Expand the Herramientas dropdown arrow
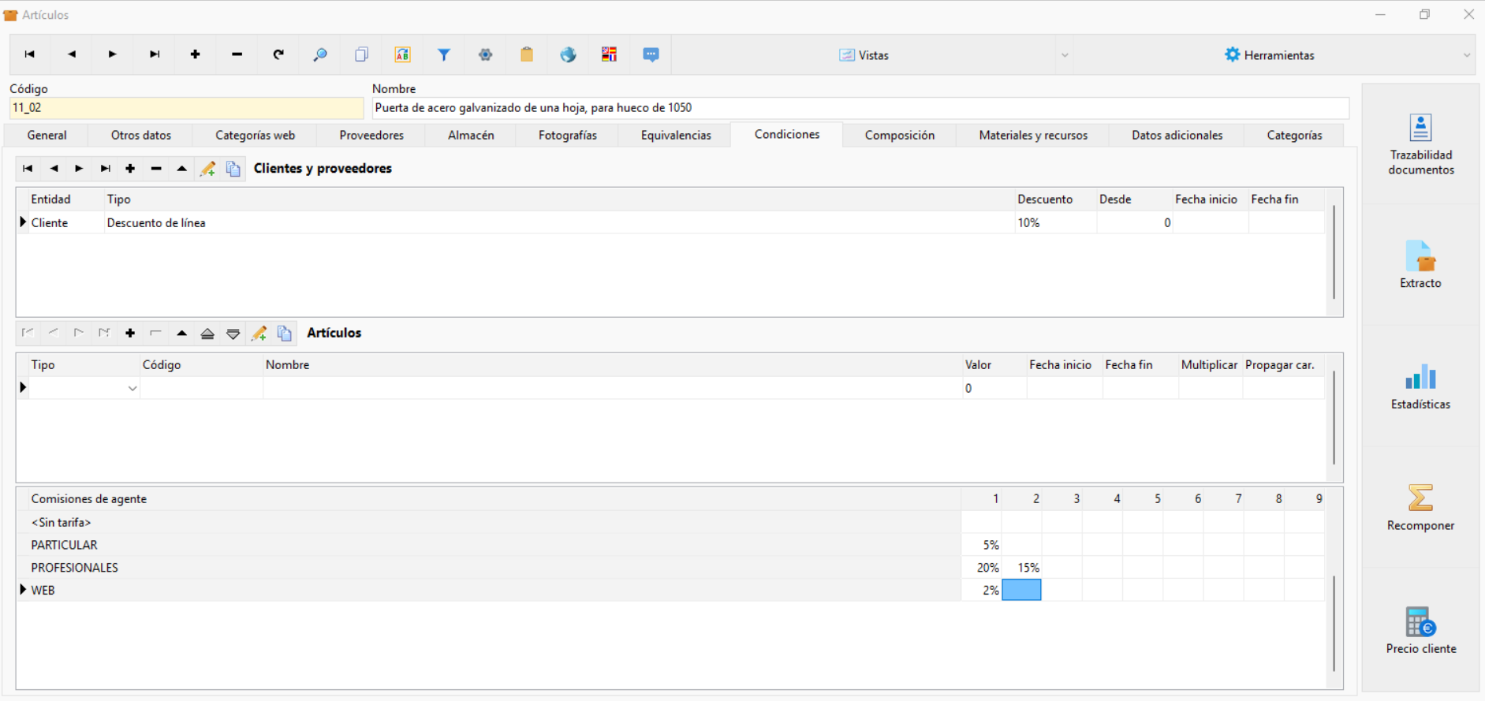 (x=1466, y=55)
